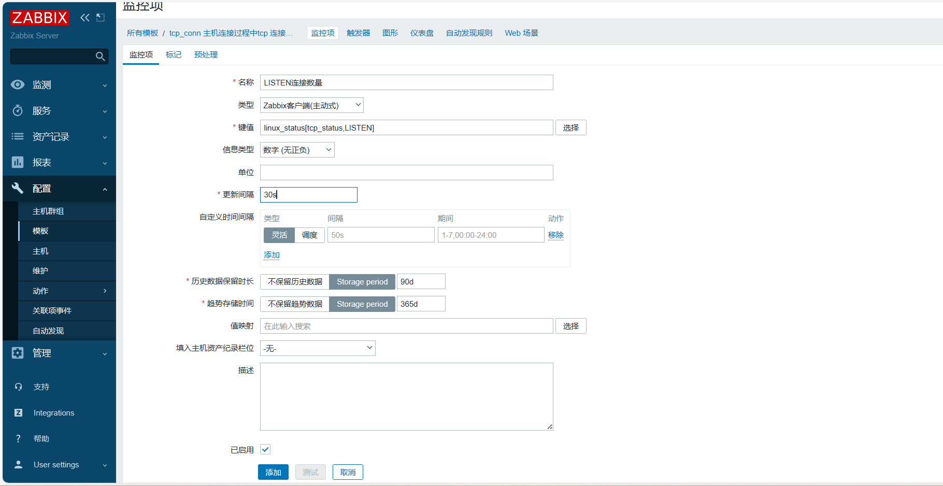This screenshot has width=943, height=486.
Task: Click the 所有模板 breadcrumb link
Action: coord(142,33)
